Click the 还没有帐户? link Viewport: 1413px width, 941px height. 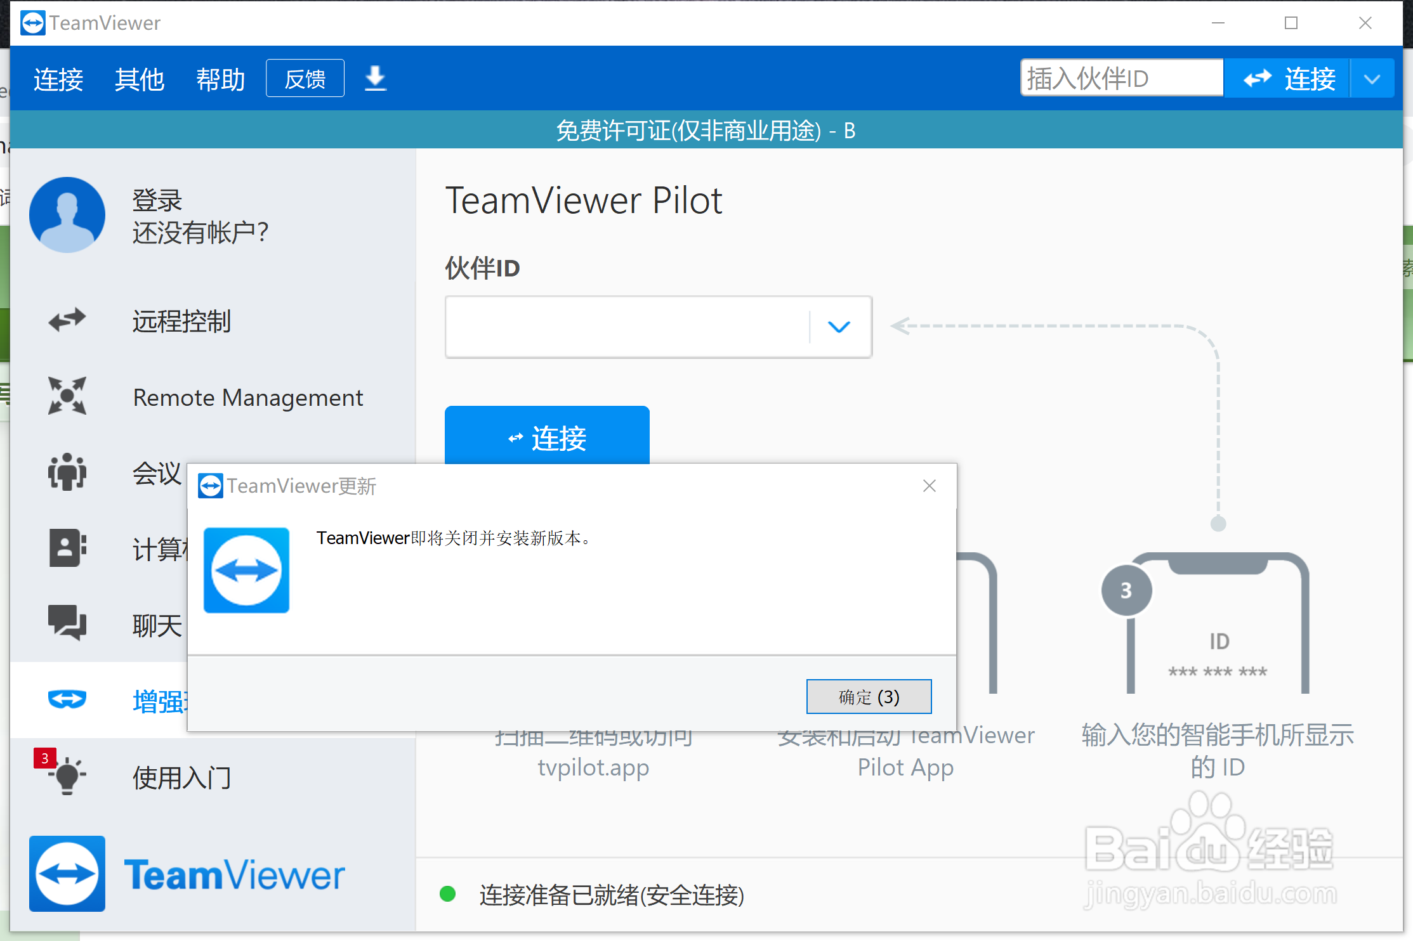pos(200,233)
